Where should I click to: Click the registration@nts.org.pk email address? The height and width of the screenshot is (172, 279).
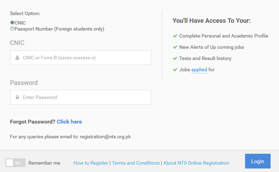click(x=105, y=137)
